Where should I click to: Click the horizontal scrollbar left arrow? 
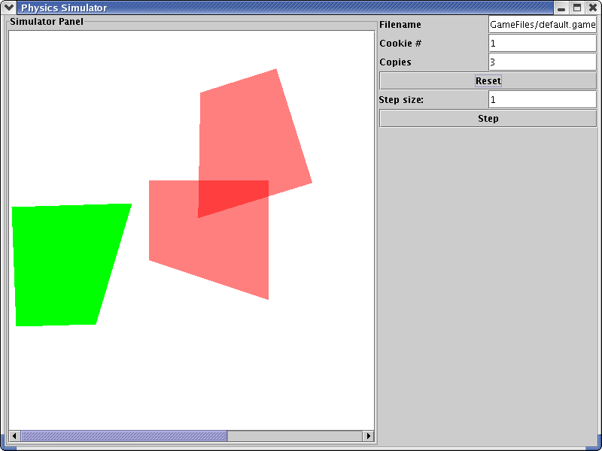point(14,436)
